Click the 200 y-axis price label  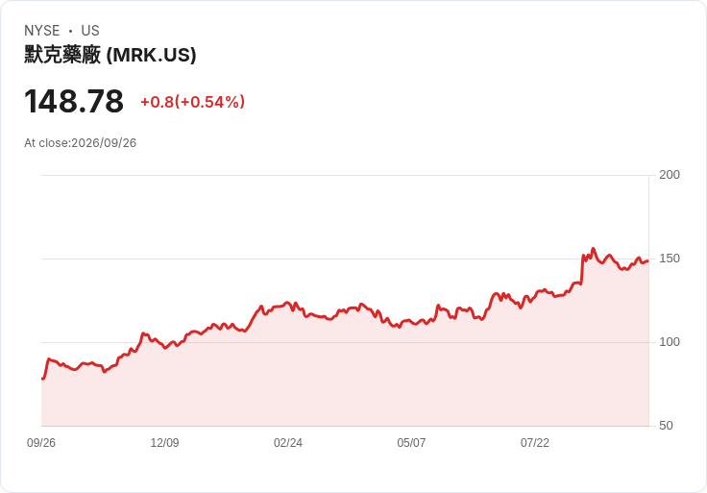(x=670, y=175)
